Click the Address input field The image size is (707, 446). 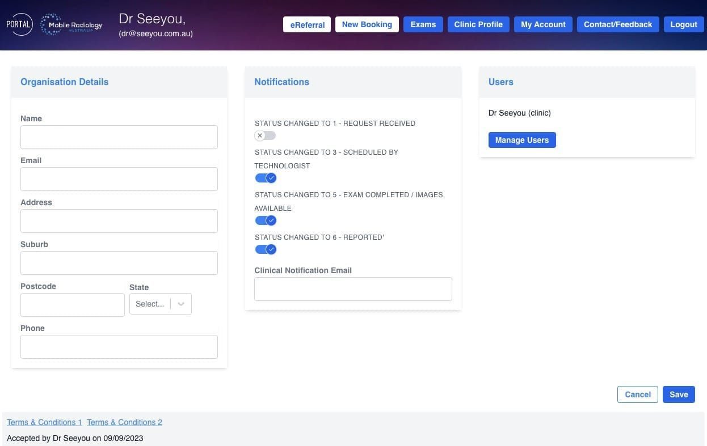click(119, 221)
